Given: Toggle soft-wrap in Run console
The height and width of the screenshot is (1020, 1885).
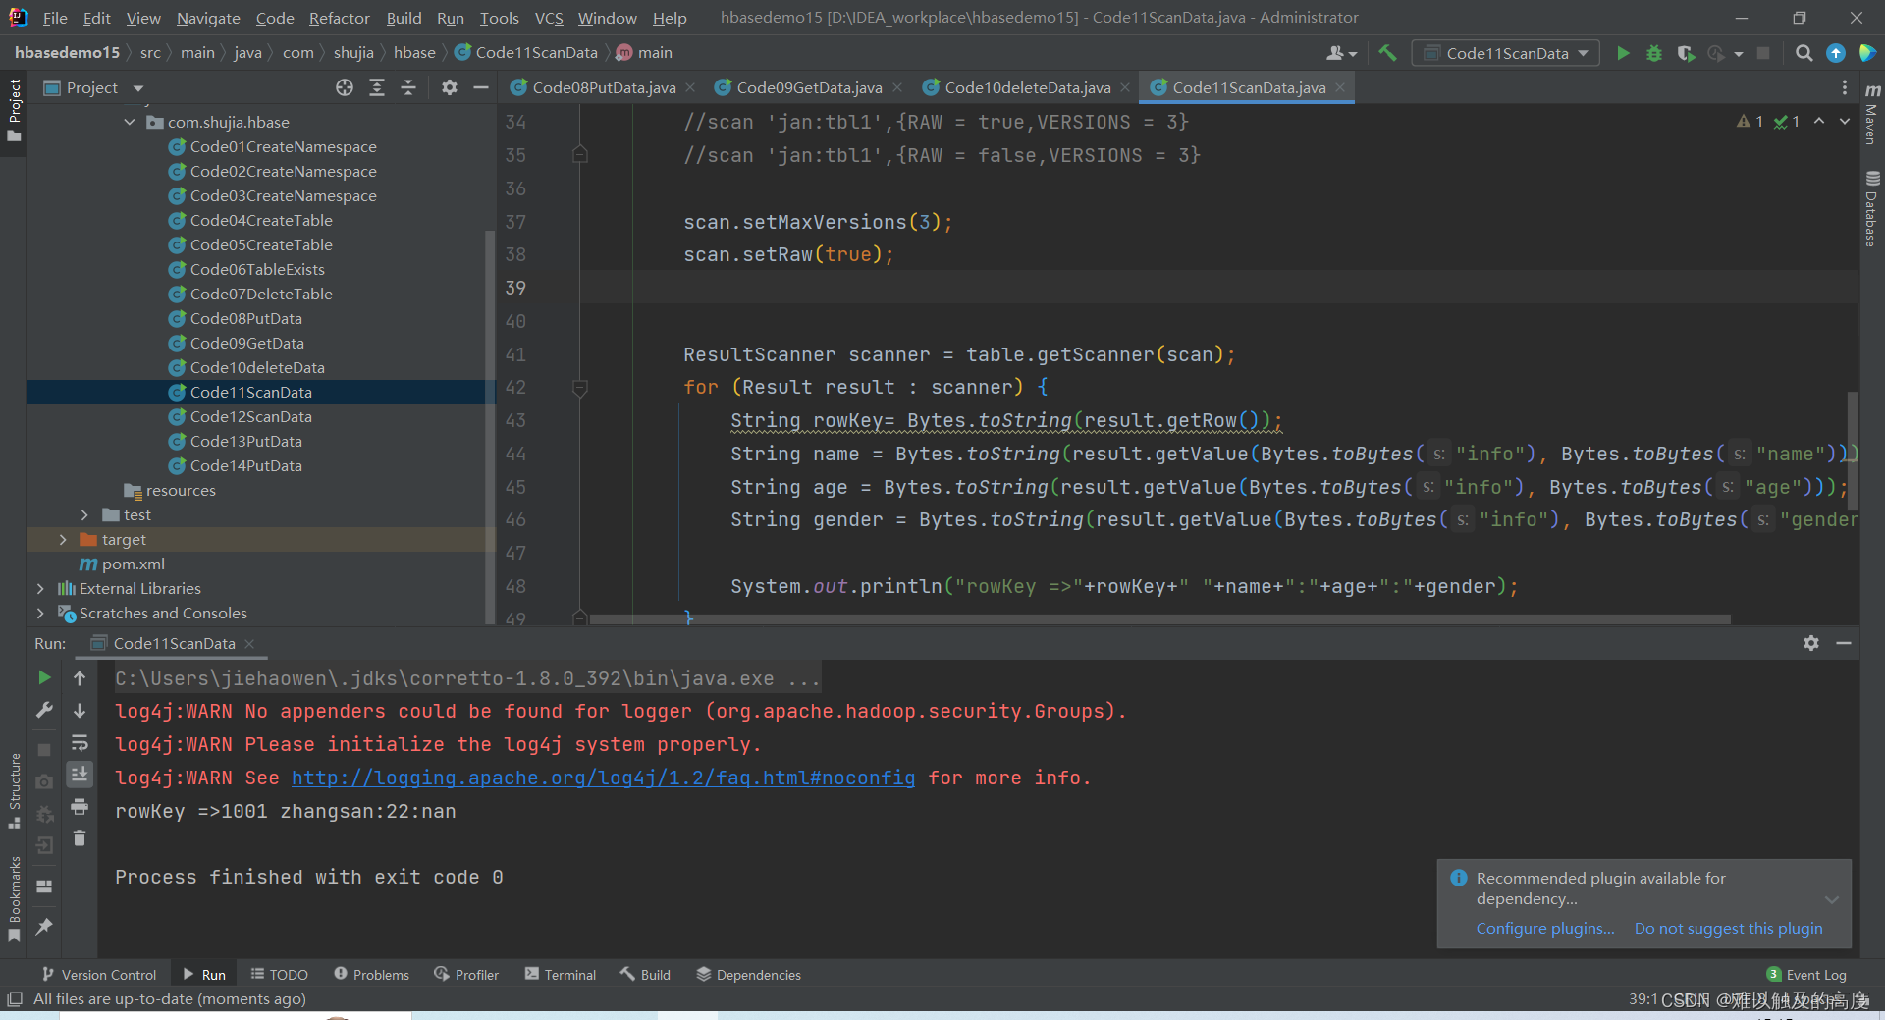Looking at the screenshot, I should click(x=80, y=742).
